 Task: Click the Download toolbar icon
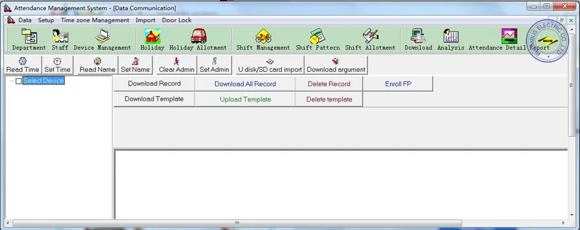tap(418, 39)
